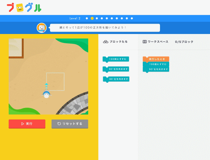Click the play triangle on the red 実行 button
Viewport: 210px width, 160px height.
pos(23,124)
